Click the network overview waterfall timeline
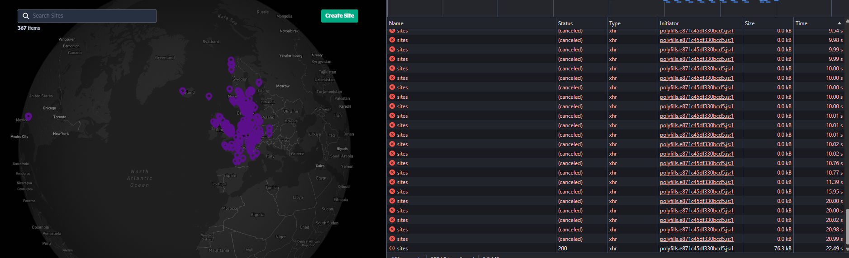The image size is (849, 258). 618,8
